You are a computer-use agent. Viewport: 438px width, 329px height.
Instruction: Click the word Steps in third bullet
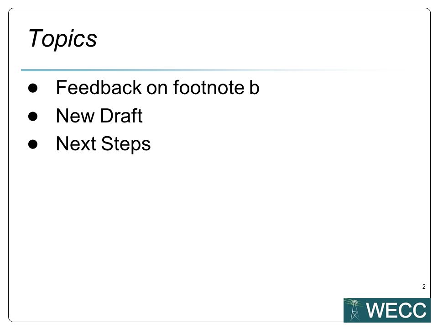(126, 145)
